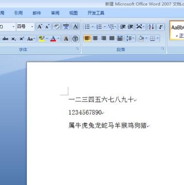
Task: Toggle Character Shading icon
Action: coord(66,39)
